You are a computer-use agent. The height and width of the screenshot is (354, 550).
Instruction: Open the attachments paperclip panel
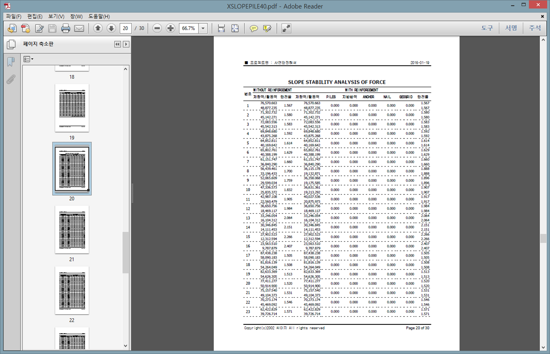pos(11,79)
